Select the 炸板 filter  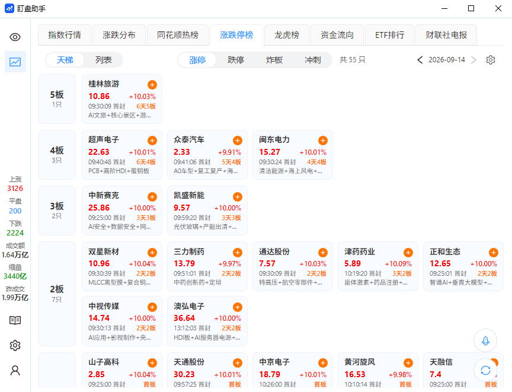coord(274,60)
